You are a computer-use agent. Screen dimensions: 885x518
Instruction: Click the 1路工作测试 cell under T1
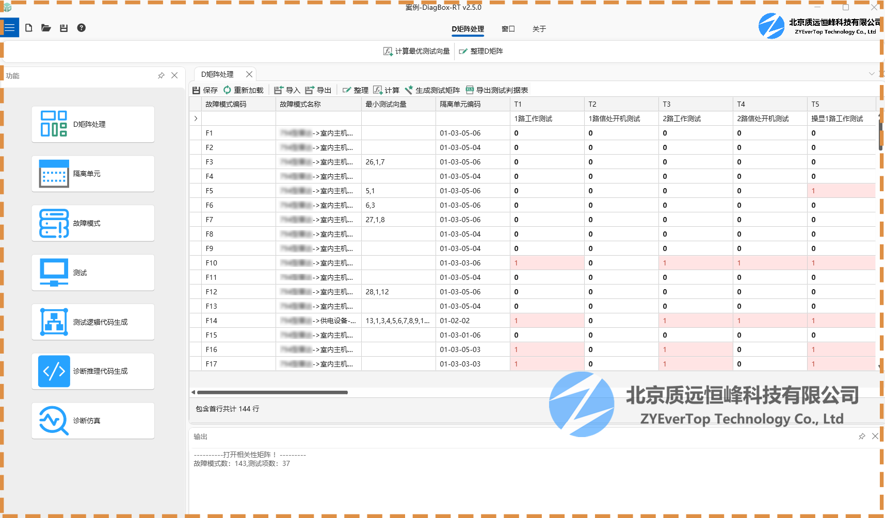[x=547, y=119]
